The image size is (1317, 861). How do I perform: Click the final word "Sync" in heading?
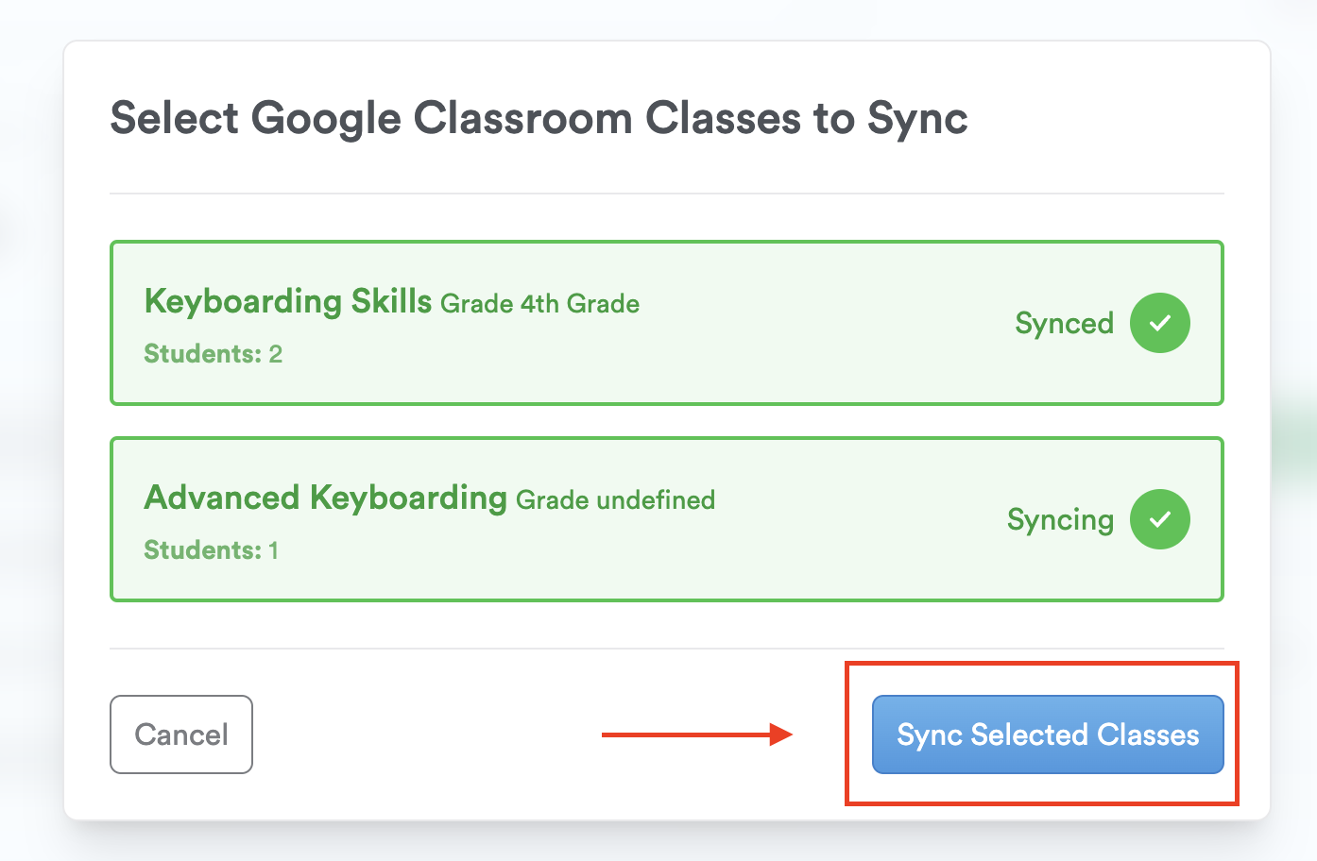(x=917, y=119)
